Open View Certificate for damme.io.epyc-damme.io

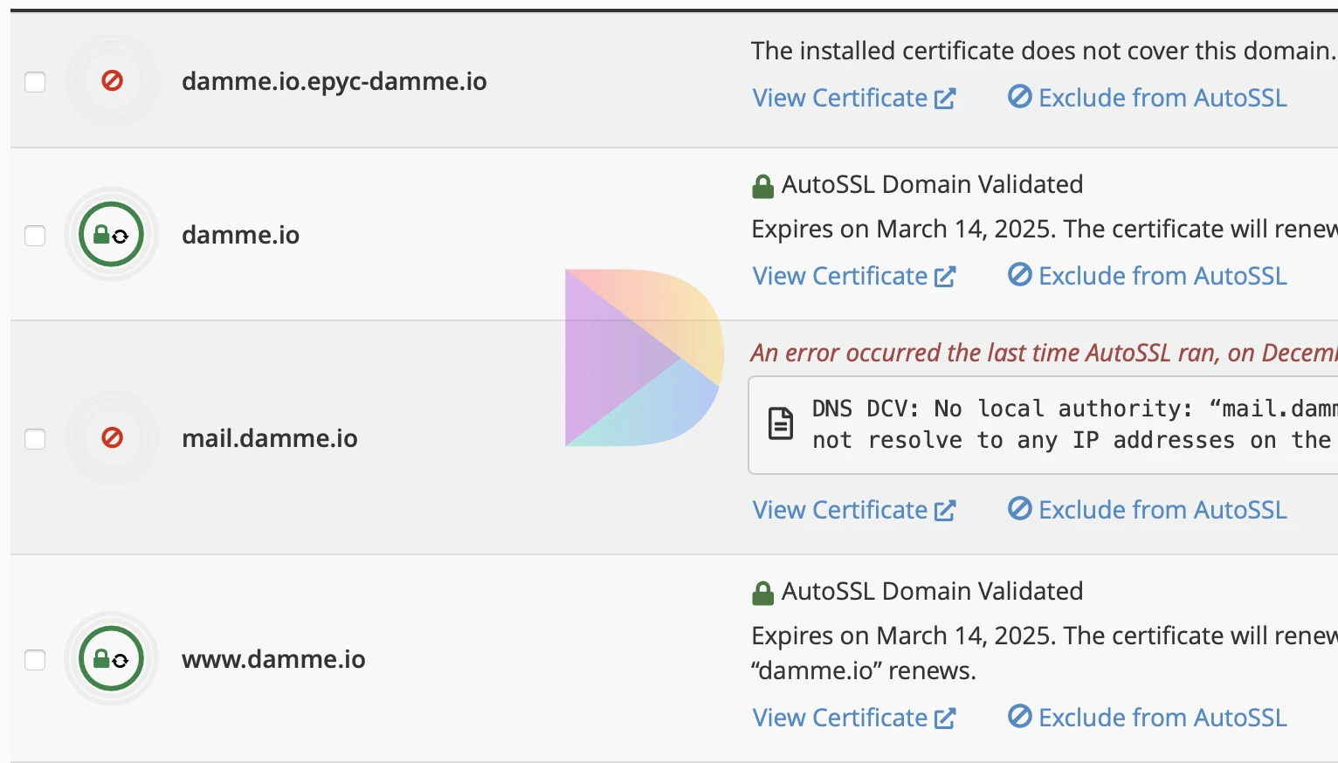pos(854,98)
